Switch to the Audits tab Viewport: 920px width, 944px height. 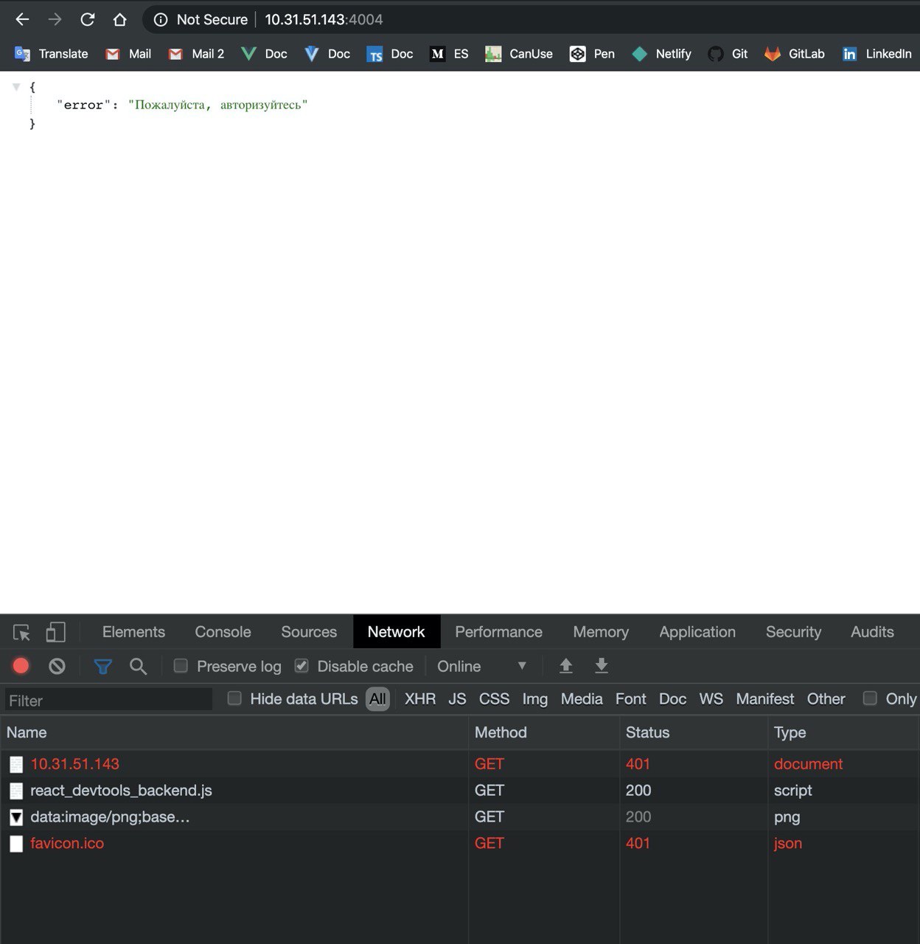pyautogui.click(x=872, y=632)
